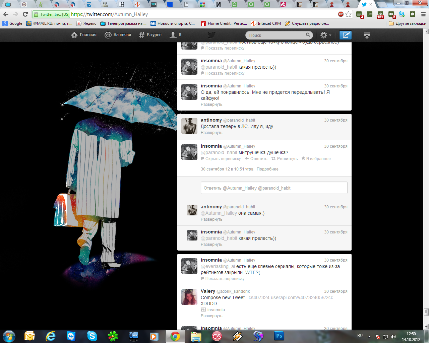This screenshot has height=343, width=429.
Task: Open the speech bubble extension icon
Action: click(x=413, y=14)
